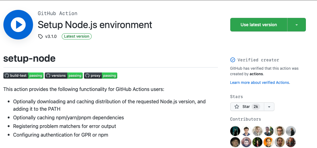Click the GitHub Action label text
The height and width of the screenshot is (148, 317).
pos(57,14)
